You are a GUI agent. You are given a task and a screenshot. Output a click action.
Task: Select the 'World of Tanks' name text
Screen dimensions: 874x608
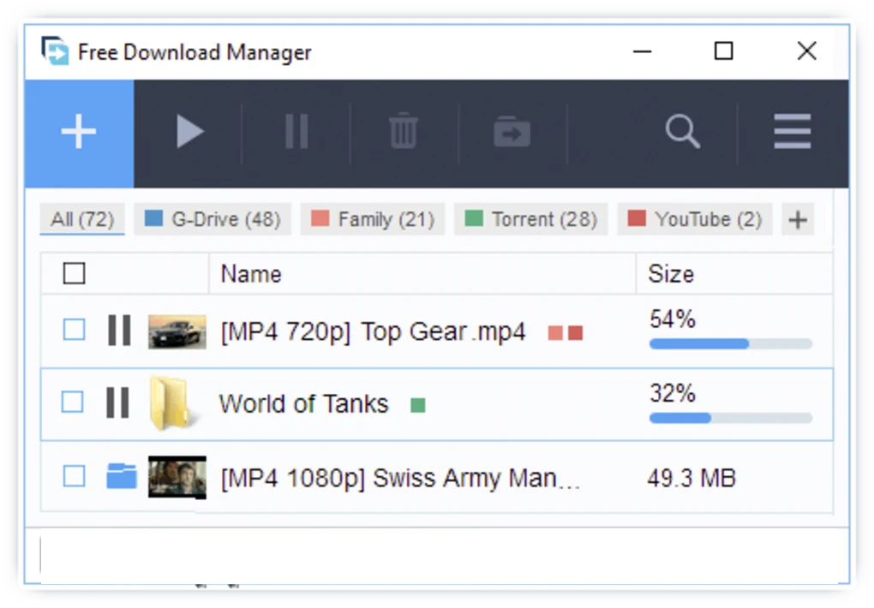pyautogui.click(x=304, y=403)
